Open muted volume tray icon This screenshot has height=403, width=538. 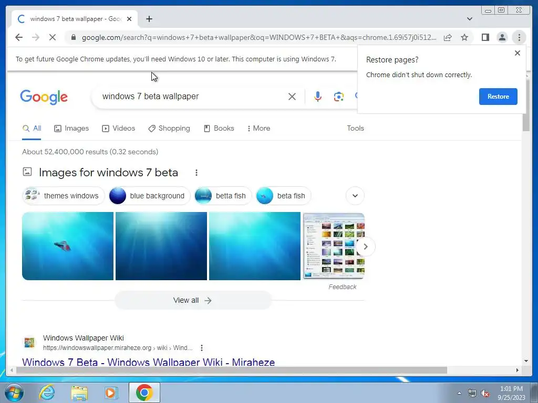(485, 393)
